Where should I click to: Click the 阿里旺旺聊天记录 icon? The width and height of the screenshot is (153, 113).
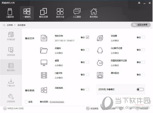point(100,63)
